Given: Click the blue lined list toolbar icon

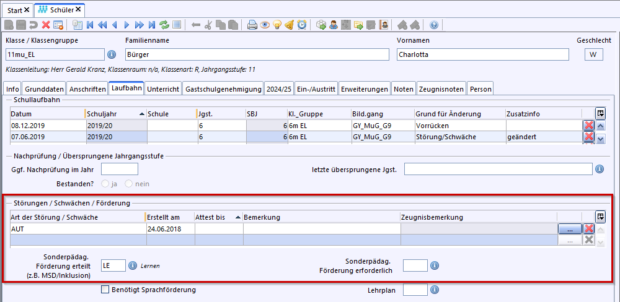Looking at the screenshot, I should [177, 25].
